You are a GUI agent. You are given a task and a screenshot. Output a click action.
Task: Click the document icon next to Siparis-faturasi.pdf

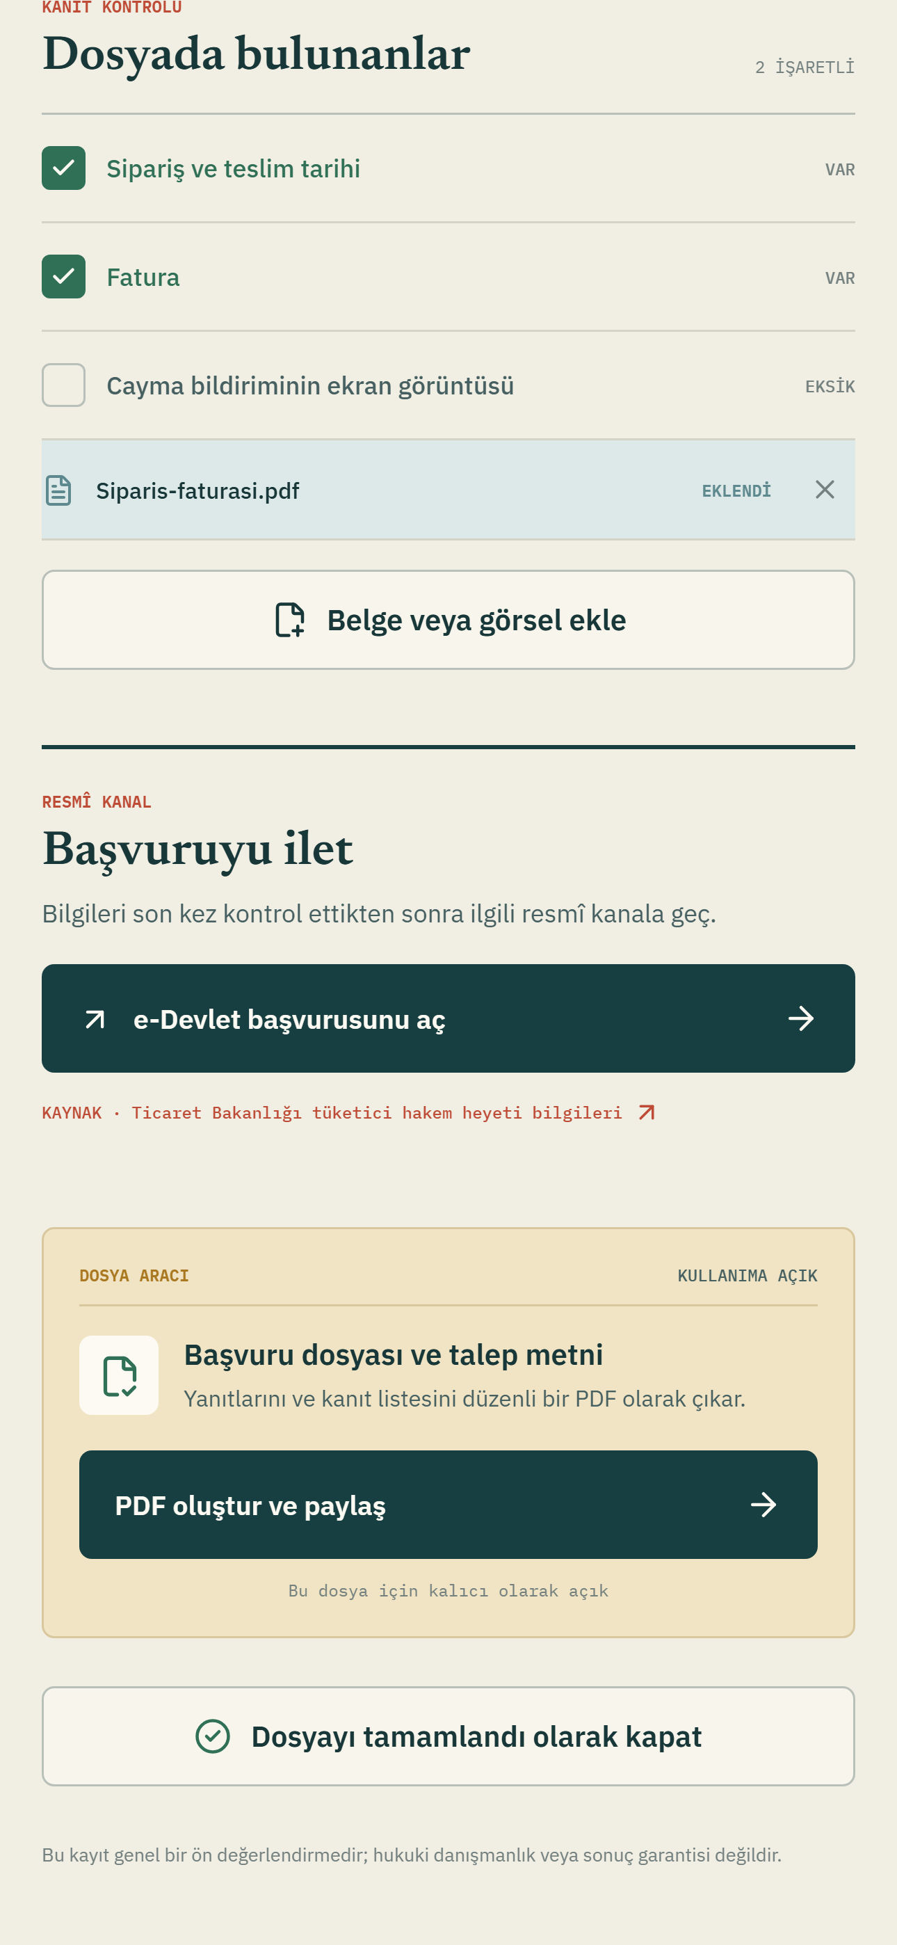59,490
